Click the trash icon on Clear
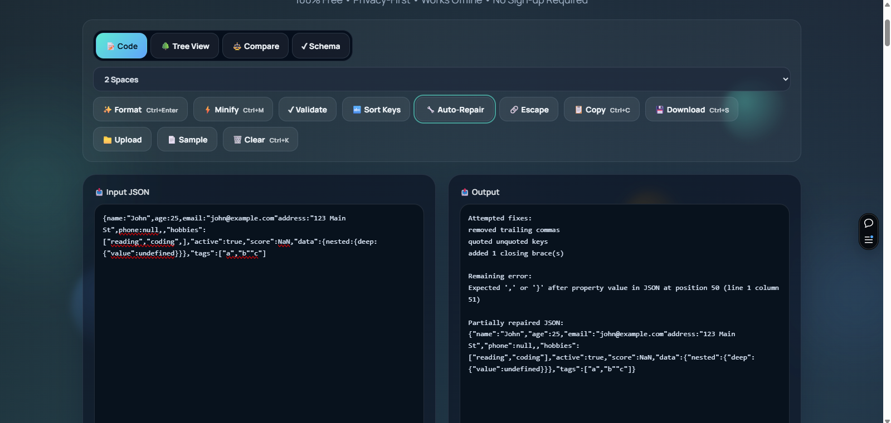Screen dimensions: 891x423 pyautogui.click(x=237, y=140)
